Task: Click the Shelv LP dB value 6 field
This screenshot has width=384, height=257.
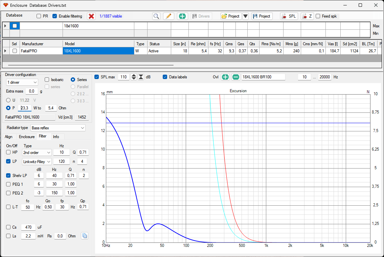Action: (x=39, y=176)
